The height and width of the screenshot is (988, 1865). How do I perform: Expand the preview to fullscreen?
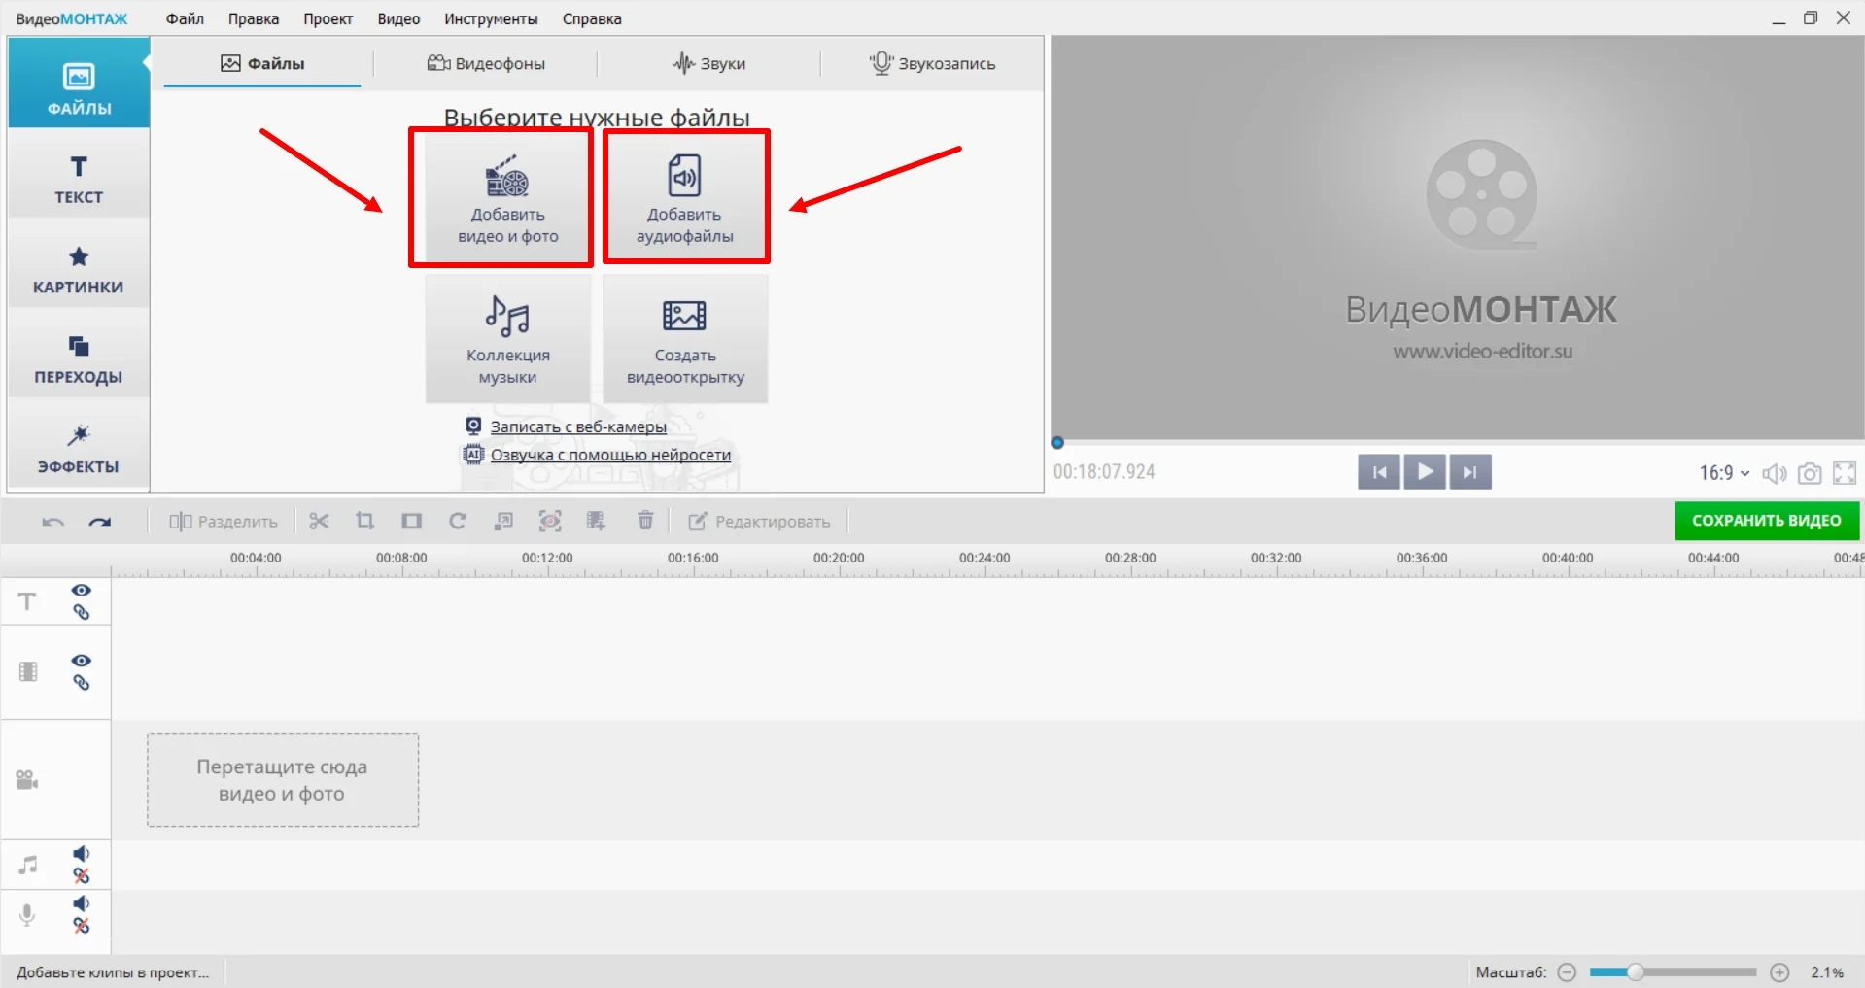[x=1845, y=473]
